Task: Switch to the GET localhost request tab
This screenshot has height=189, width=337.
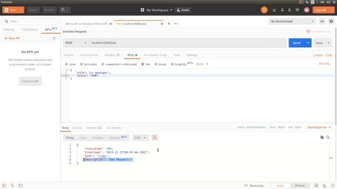Action: click(88, 24)
